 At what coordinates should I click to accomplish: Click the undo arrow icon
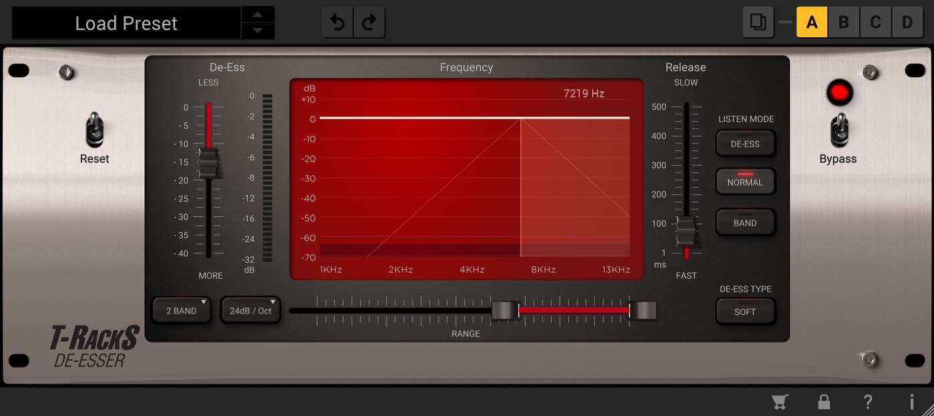tap(338, 23)
